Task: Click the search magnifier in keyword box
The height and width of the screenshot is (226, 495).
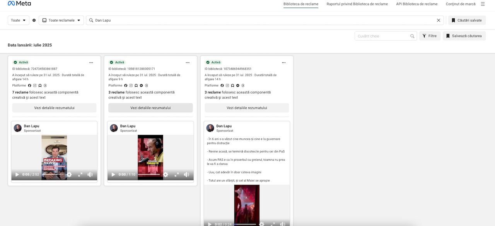Action: point(412,36)
